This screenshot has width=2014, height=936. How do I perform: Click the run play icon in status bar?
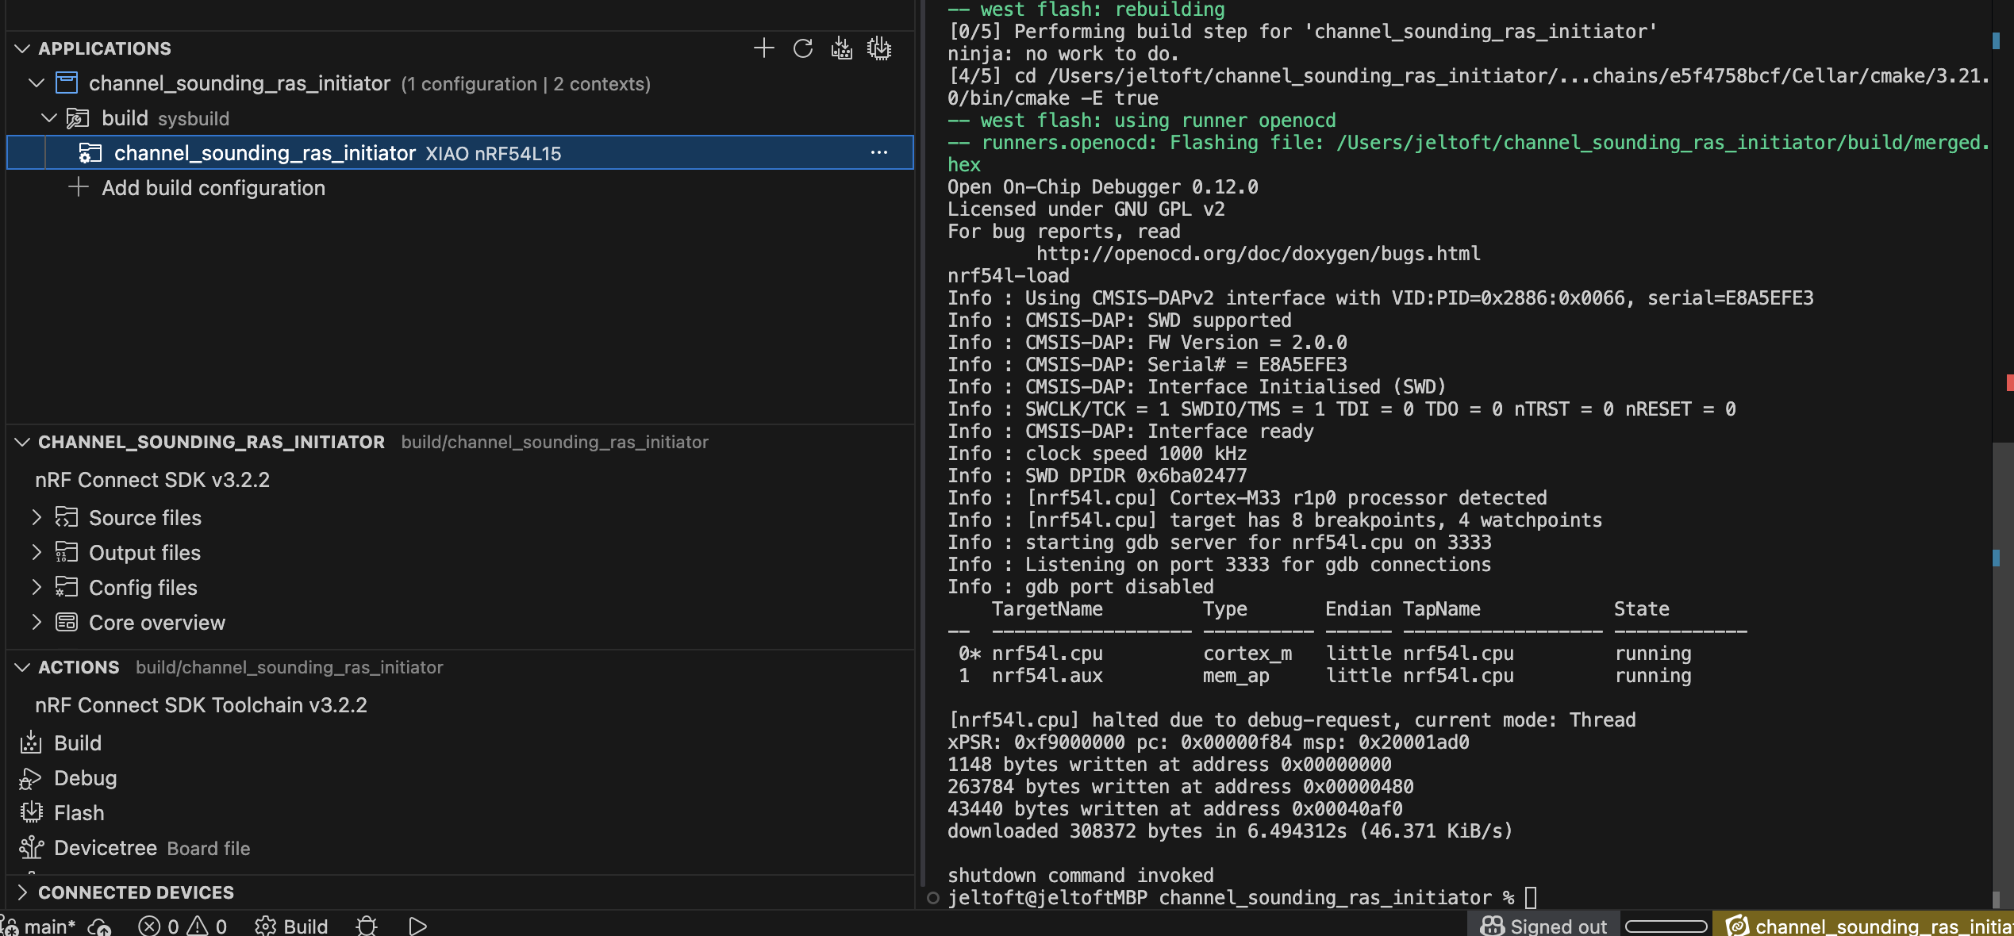pyautogui.click(x=417, y=926)
